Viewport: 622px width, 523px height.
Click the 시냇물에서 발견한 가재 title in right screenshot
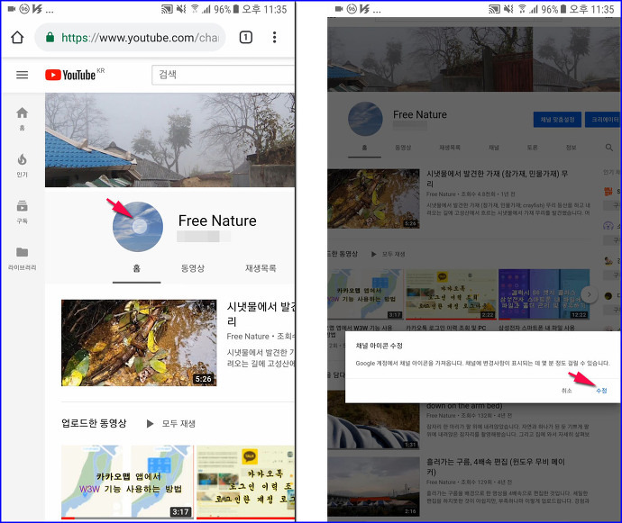(497, 178)
